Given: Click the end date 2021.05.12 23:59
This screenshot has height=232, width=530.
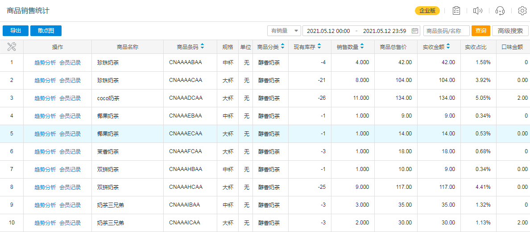Looking at the screenshot, I should [x=385, y=31].
